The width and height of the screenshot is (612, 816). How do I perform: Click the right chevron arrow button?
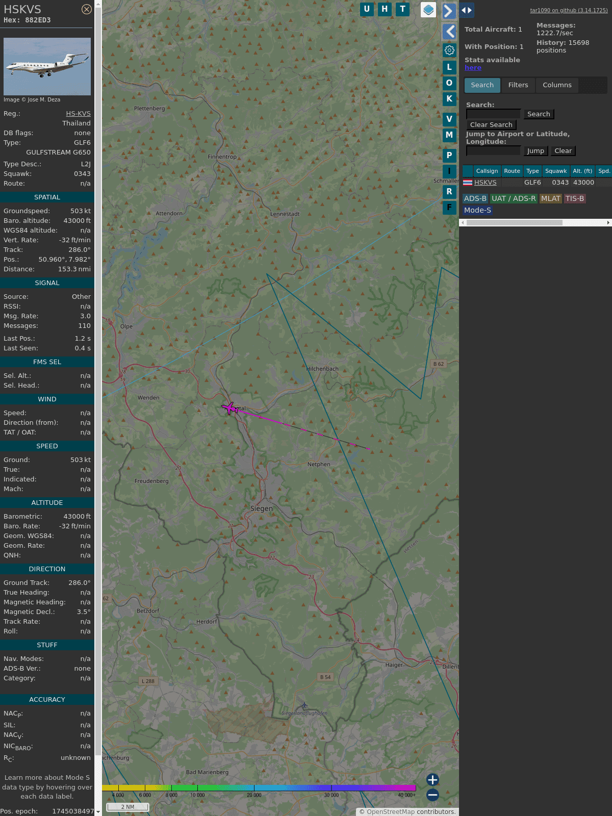pyautogui.click(x=449, y=11)
